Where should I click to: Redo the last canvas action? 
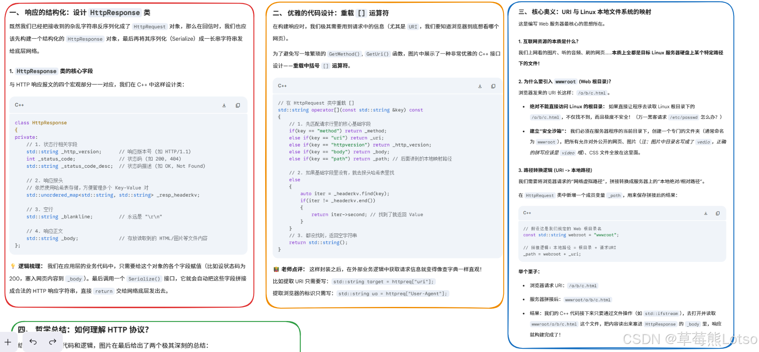[x=52, y=342]
